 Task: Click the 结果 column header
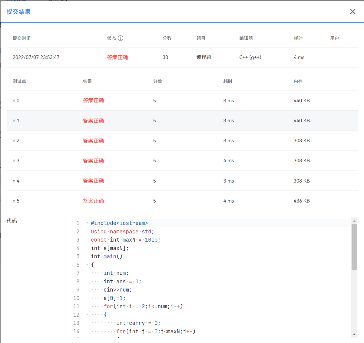88,81
